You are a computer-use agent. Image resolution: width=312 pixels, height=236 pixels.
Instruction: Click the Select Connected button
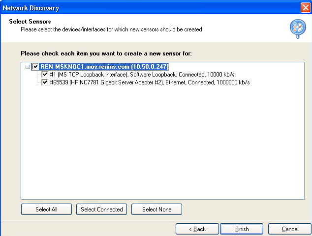click(101, 209)
